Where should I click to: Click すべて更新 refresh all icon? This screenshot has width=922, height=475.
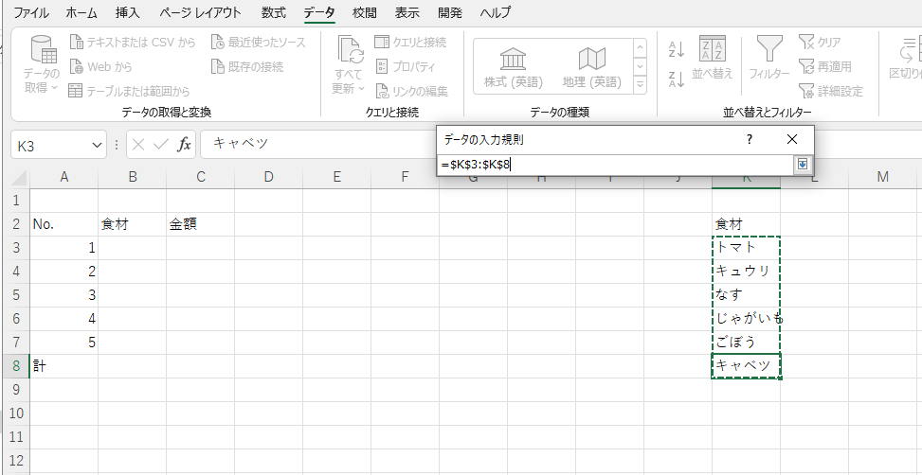pos(351,49)
